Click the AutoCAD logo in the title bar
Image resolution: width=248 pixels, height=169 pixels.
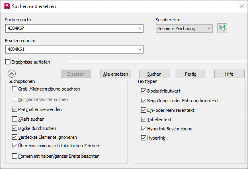click(6, 6)
